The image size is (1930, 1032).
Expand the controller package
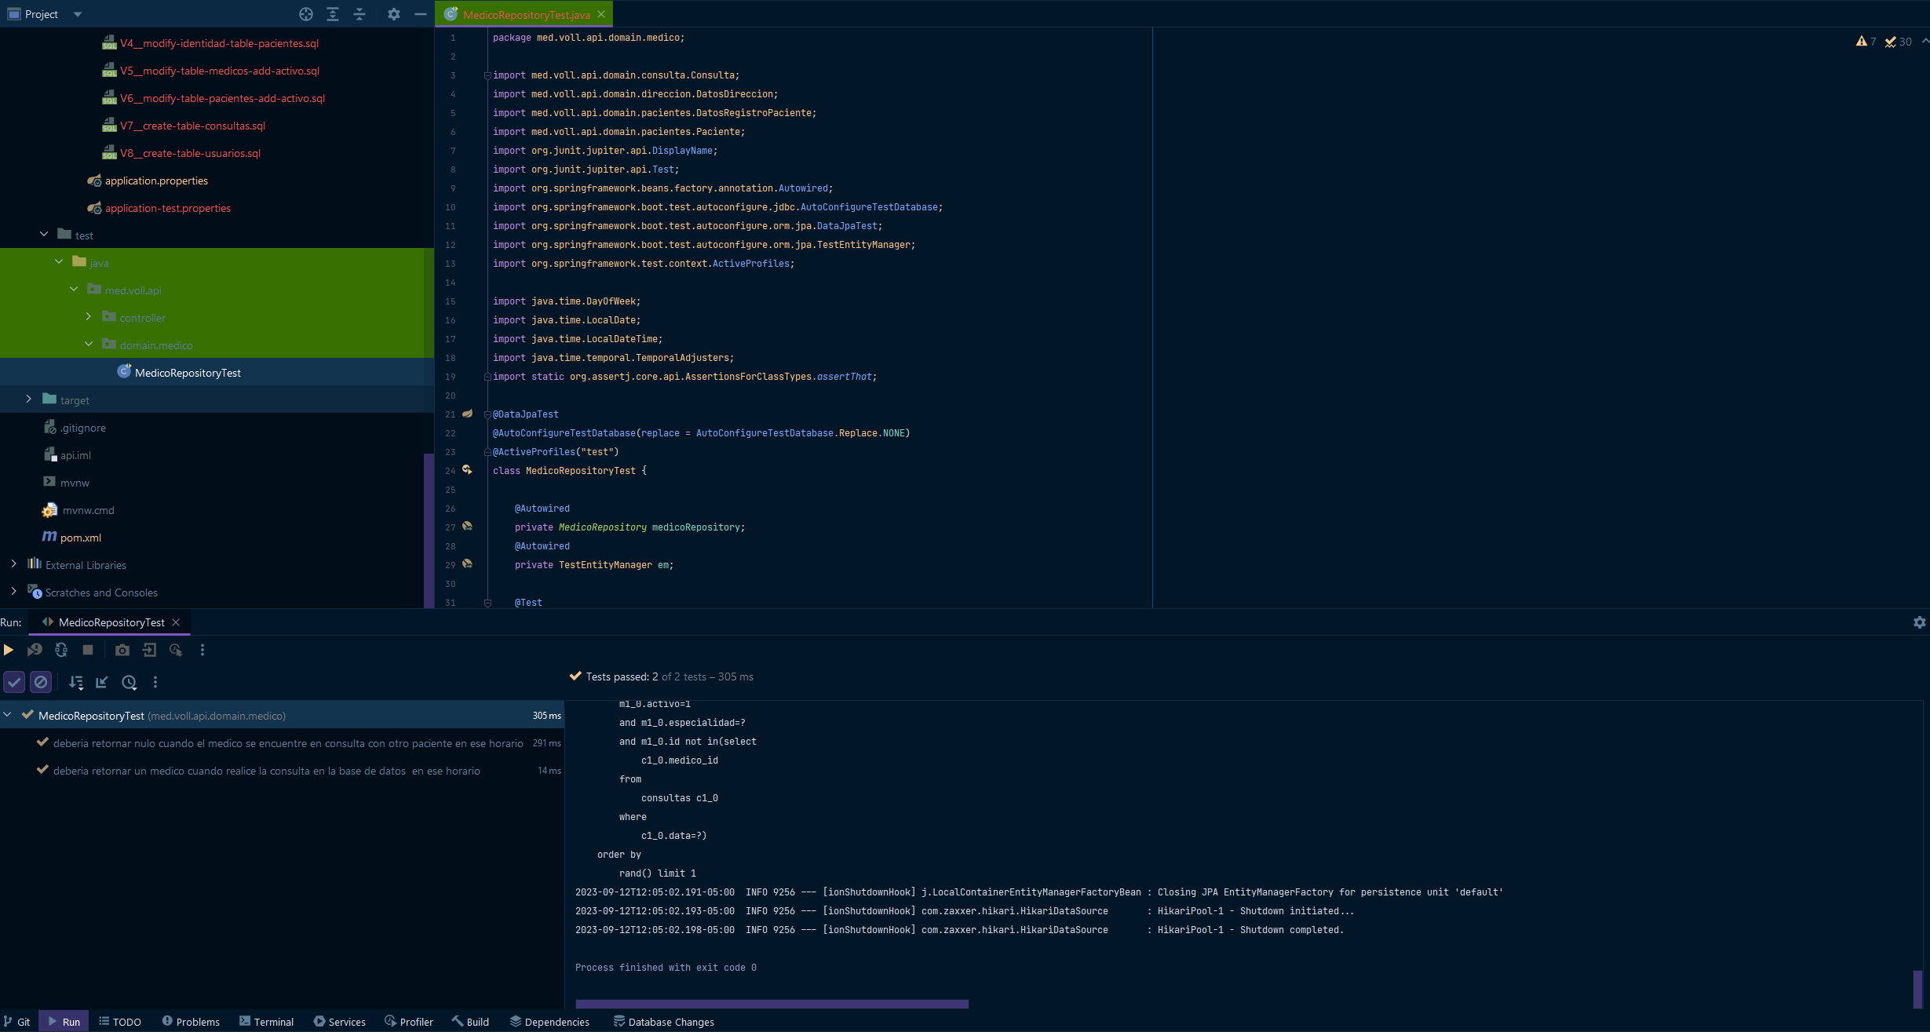(x=89, y=317)
